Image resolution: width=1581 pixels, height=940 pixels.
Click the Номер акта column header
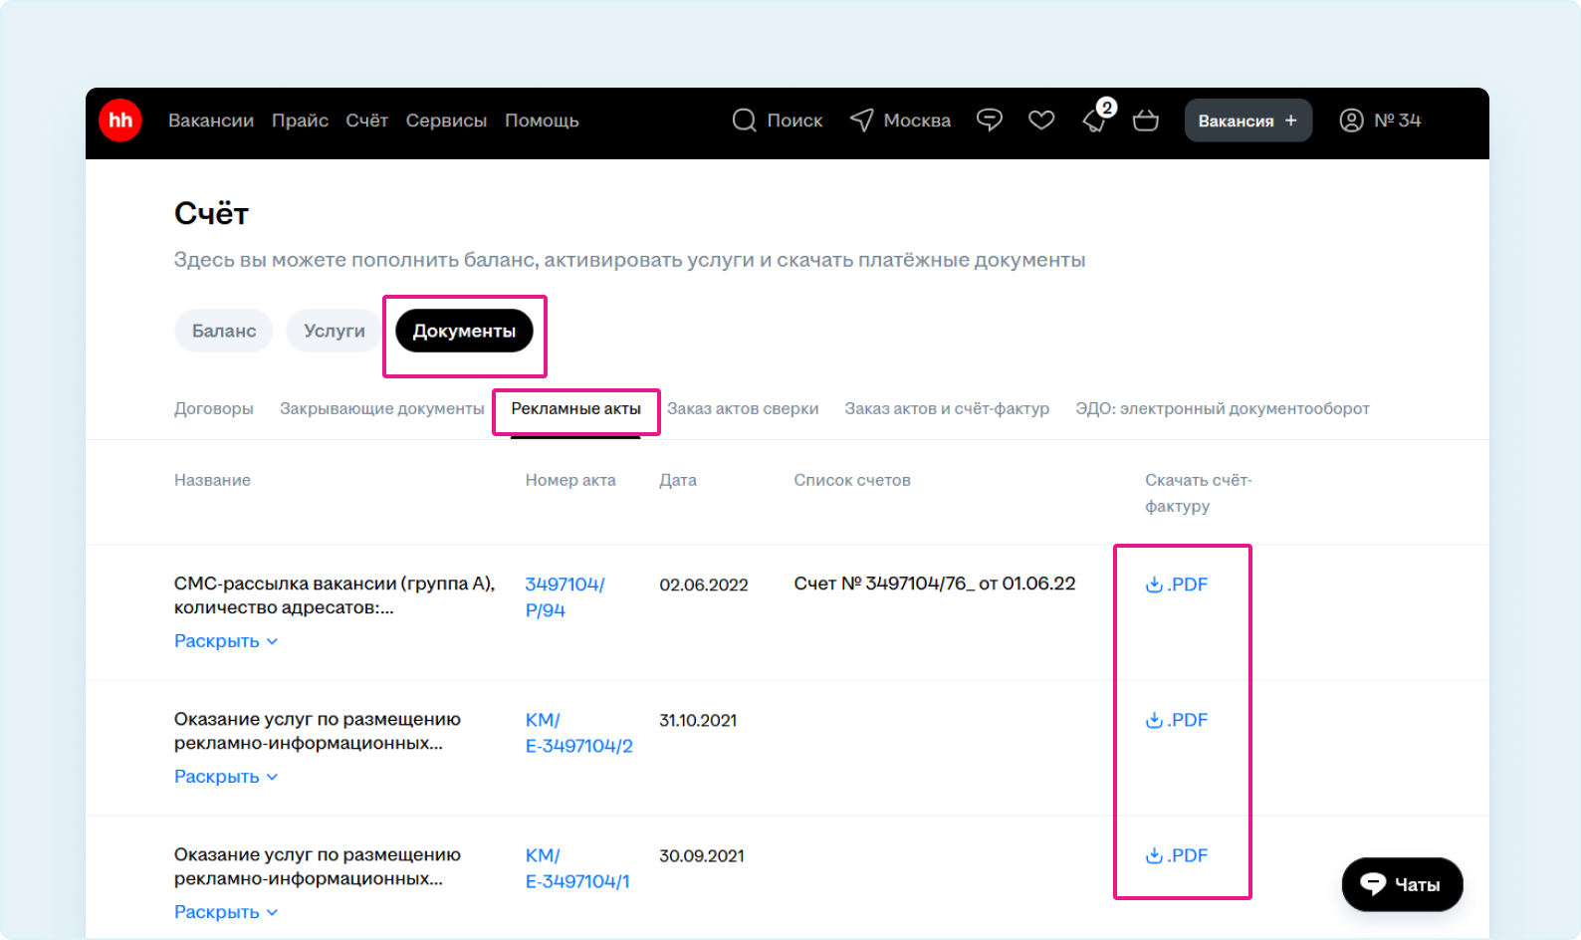pyautogui.click(x=570, y=480)
